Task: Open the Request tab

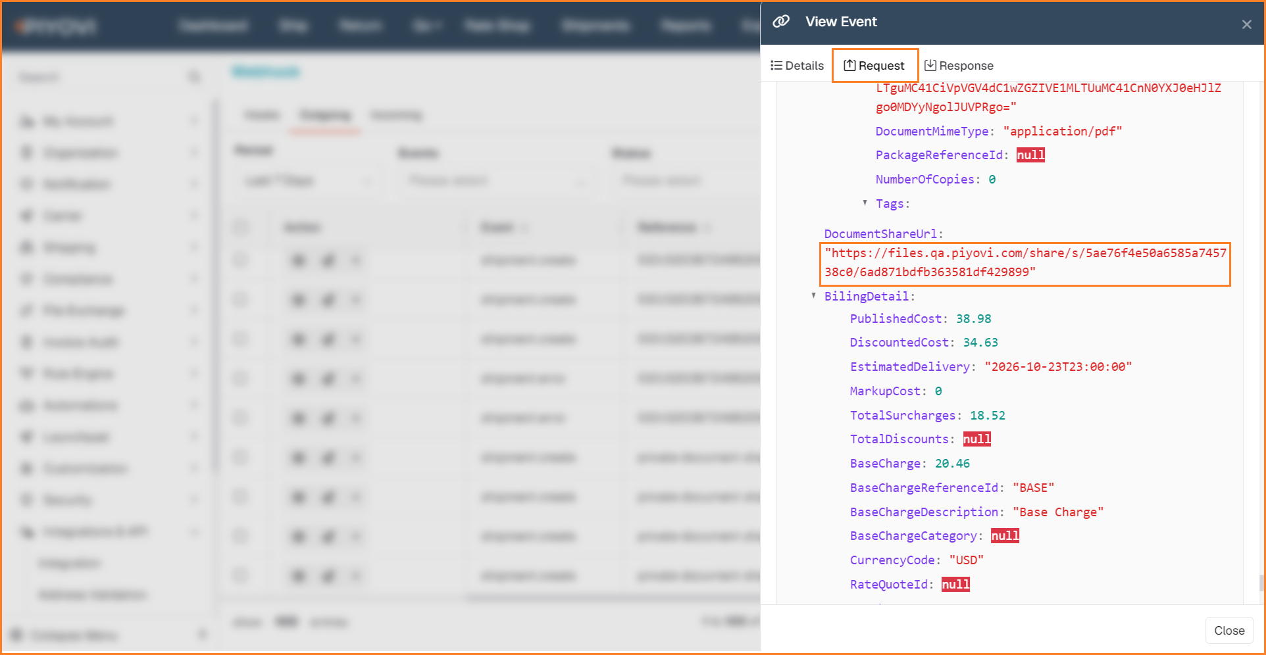Action: pyautogui.click(x=874, y=66)
